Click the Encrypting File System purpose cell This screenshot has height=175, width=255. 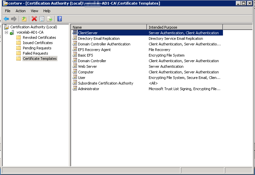tap(166, 55)
